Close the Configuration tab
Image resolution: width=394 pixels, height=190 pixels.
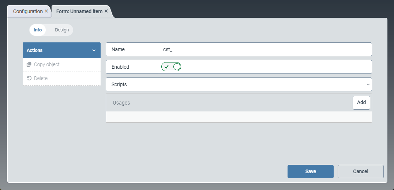tap(46, 11)
